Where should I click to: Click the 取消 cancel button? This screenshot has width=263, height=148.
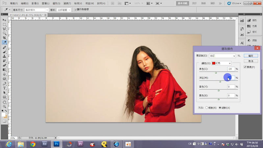(251, 61)
